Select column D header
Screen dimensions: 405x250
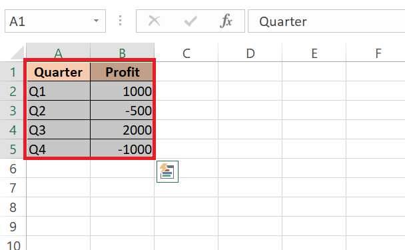click(x=250, y=53)
